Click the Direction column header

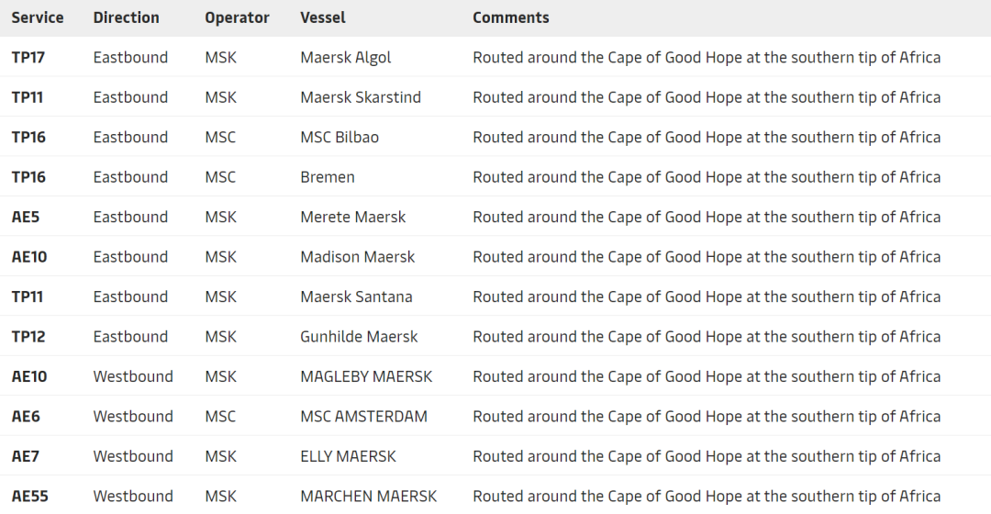[126, 17]
